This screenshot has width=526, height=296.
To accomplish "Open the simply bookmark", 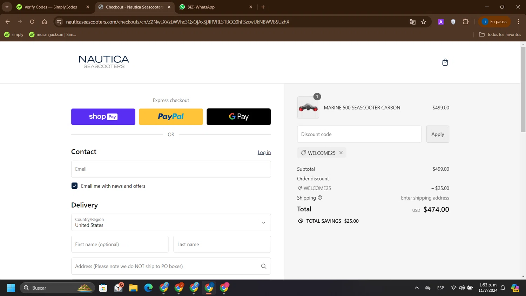I will [x=14, y=34].
